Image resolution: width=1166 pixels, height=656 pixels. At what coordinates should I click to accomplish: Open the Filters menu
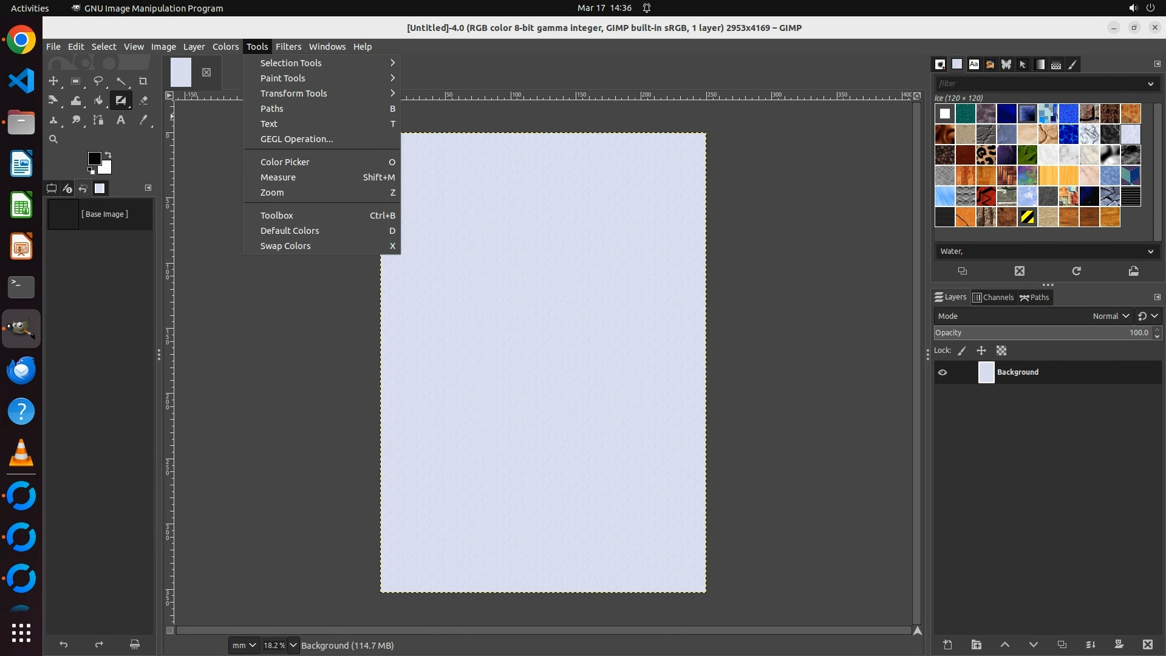288,47
